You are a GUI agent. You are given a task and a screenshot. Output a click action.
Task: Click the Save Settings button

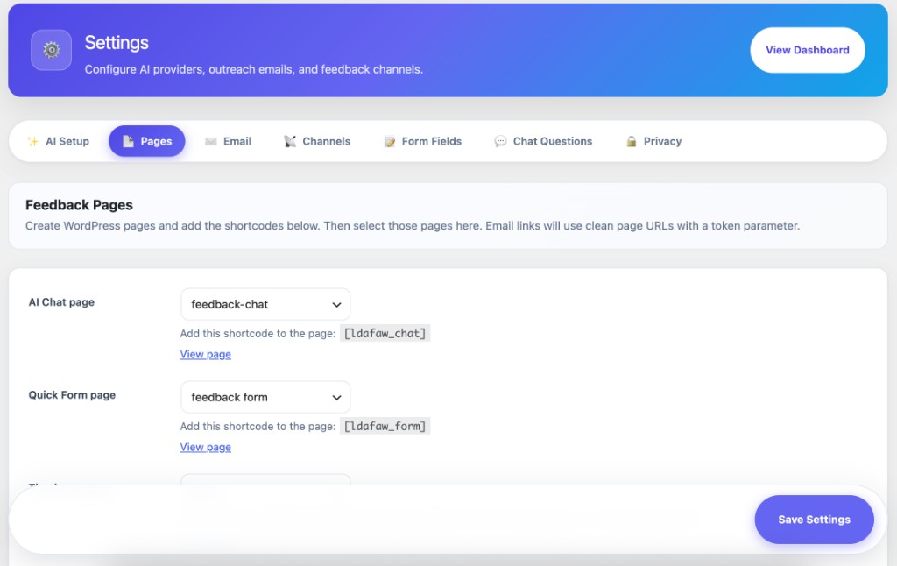tap(814, 520)
